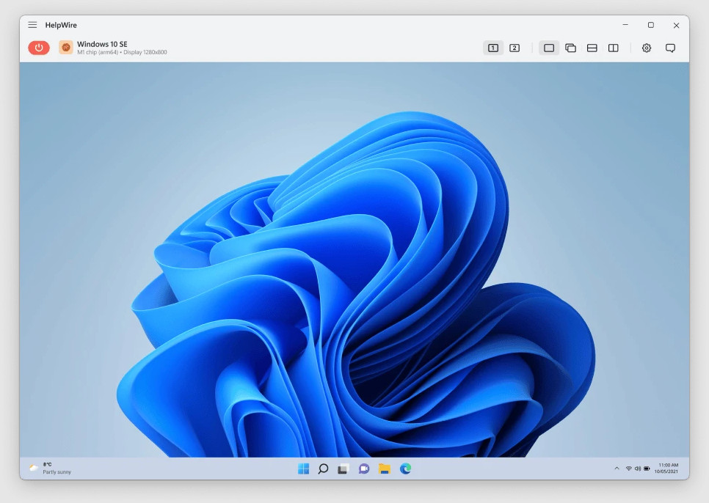Open the clock showing 11:00 AM

point(666,469)
